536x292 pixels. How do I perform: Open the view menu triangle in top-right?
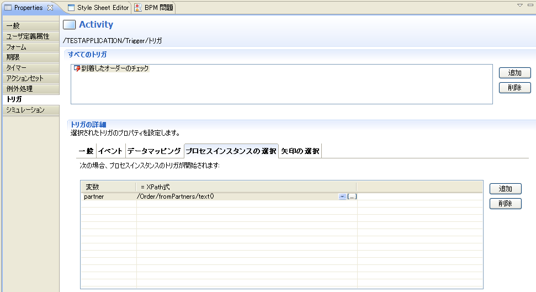pyautogui.click(x=519, y=5)
